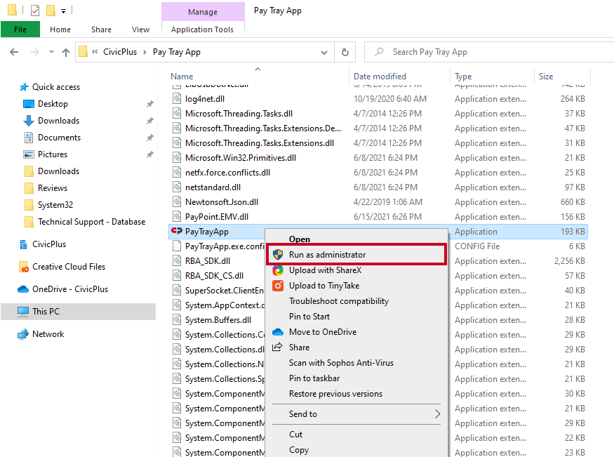
Task: Click the Pictures icon in Quick access
Action: [x=29, y=154]
